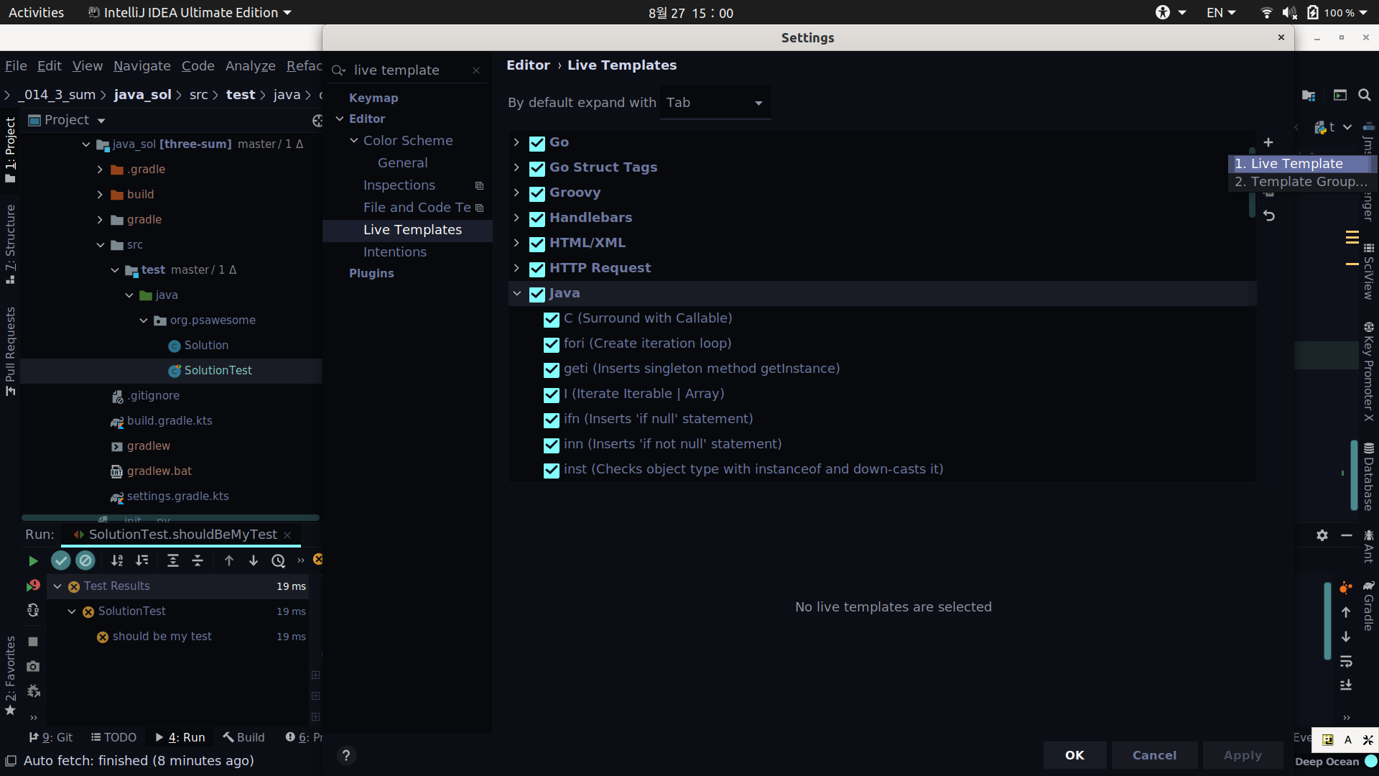Collapse the Java template group

point(516,293)
